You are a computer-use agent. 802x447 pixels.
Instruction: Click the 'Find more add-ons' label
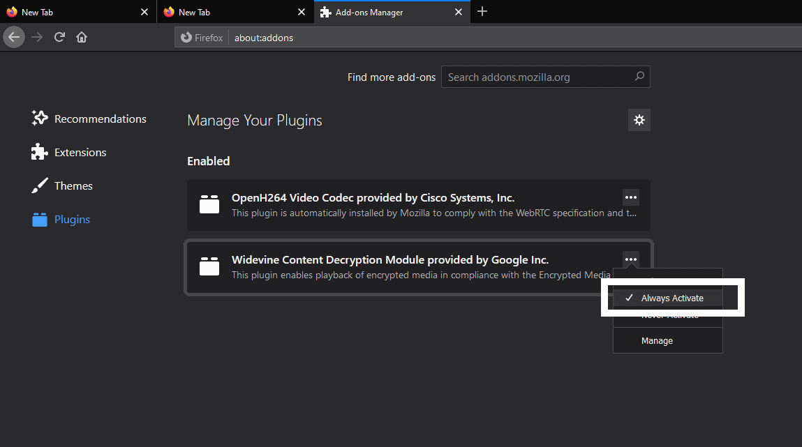click(392, 77)
